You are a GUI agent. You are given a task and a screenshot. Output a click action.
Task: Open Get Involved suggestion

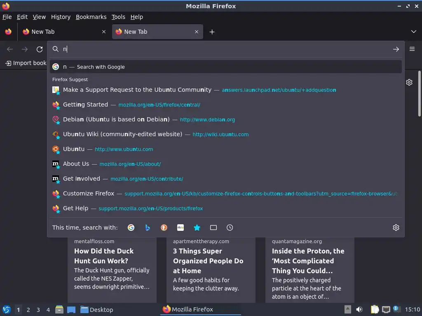(225, 179)
